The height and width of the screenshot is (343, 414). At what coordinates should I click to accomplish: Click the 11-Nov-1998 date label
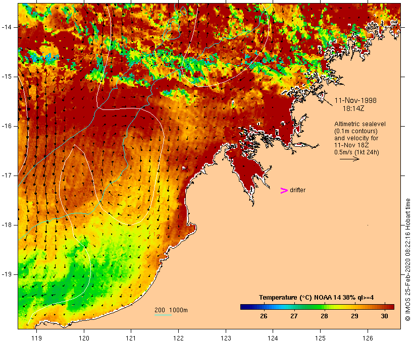pyautogui.click(x=355, y=100)
